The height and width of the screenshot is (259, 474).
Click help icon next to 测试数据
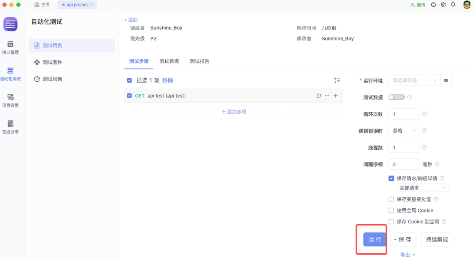[409, 97]
